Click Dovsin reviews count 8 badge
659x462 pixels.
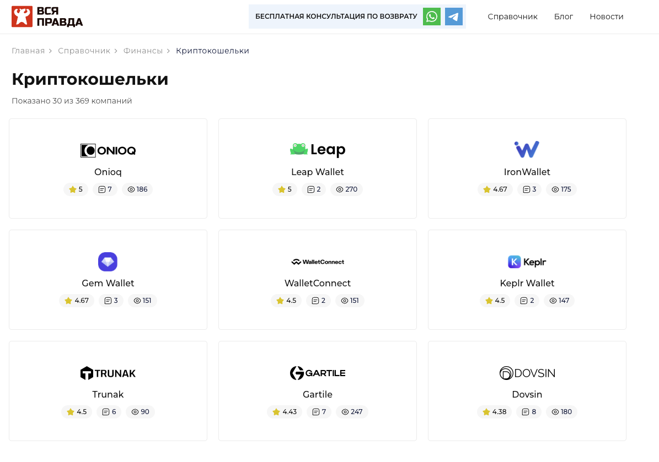pyautogui.click(x=529, y=412)
